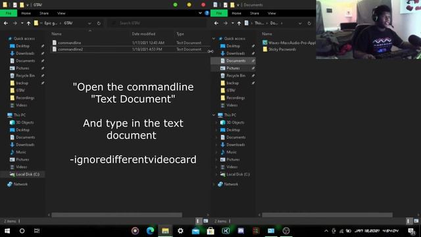Go up one folder in GTAV window
This screenshot has height=237, width=421.
coord(28,24)
